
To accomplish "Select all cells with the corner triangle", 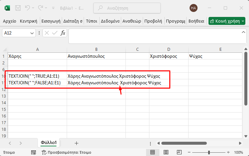I will point(5,49).
